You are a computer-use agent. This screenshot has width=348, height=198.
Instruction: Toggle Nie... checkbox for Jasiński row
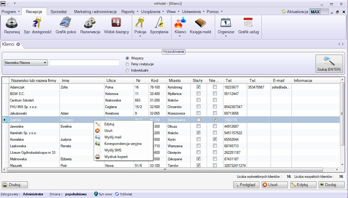pos(215,120)
